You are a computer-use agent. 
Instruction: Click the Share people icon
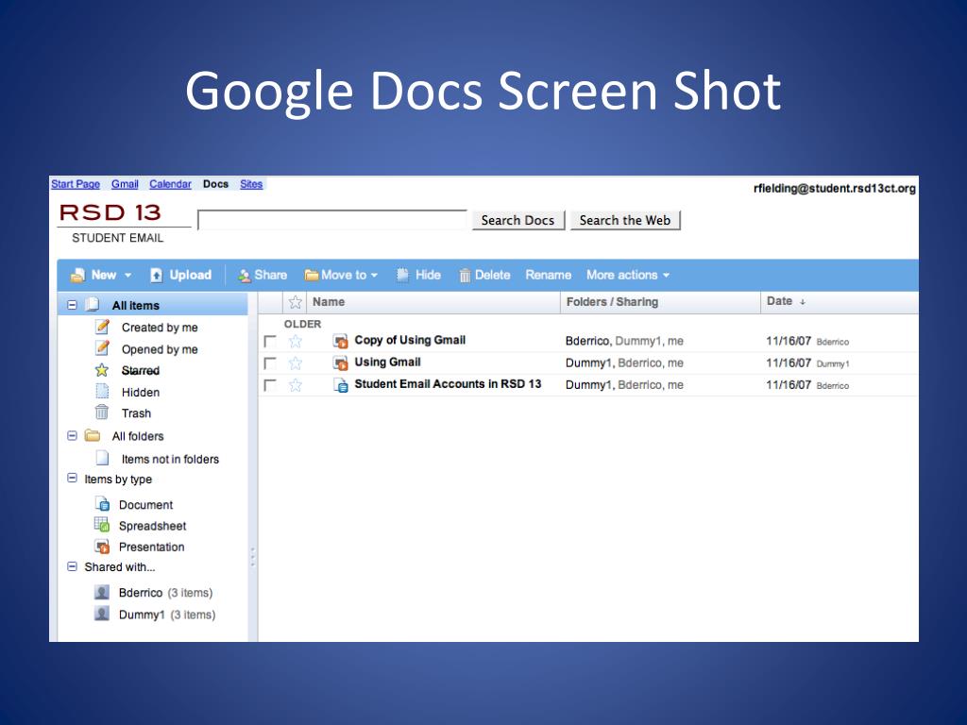coord(245,276)
